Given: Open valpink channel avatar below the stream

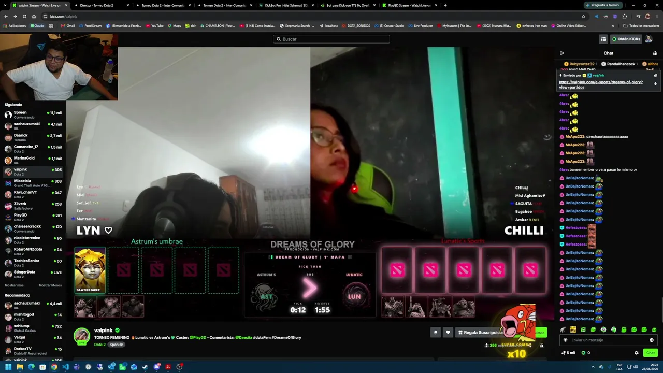Looking at the screenshot, I should point(81,336).
